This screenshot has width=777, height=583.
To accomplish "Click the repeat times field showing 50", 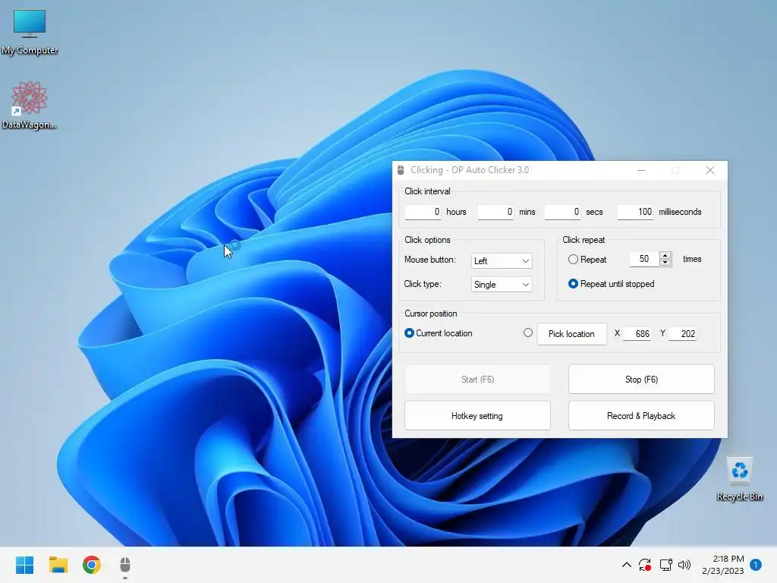I will coord(644,259).
